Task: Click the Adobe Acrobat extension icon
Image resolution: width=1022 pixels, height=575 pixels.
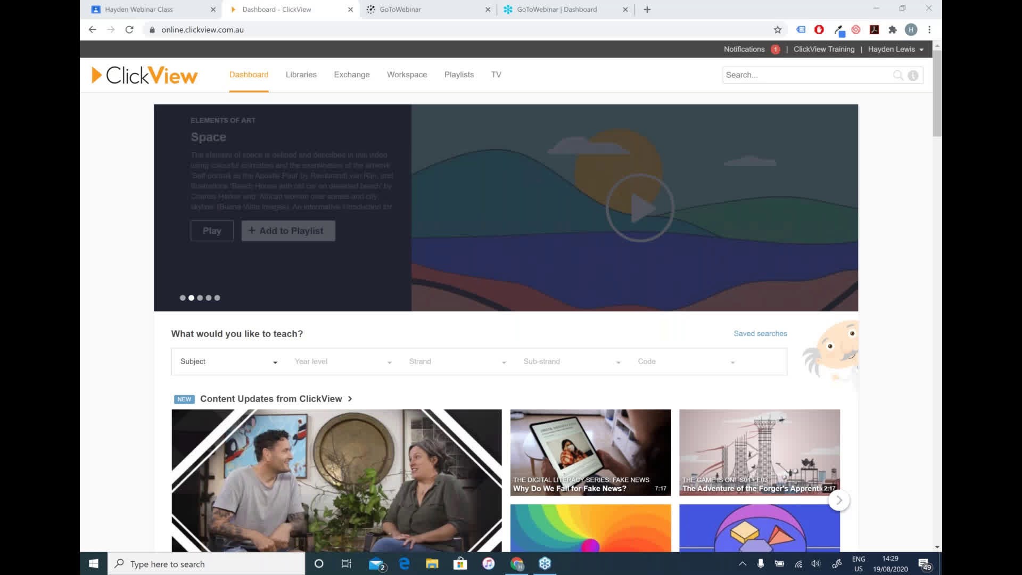Action: pos(874,30)
